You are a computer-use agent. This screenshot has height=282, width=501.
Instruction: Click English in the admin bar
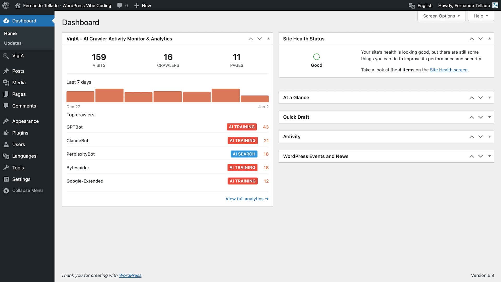pyautogui.click(x=425, y=5)
